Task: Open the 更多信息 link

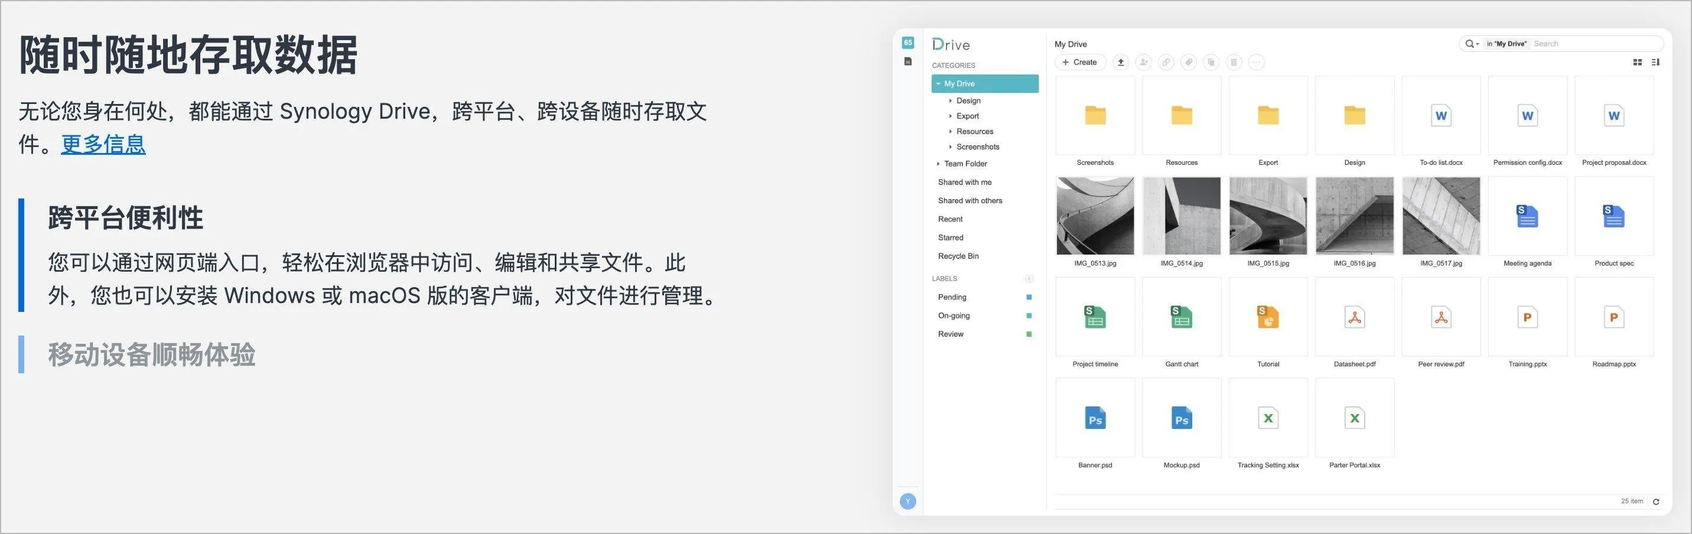Action: (x=103, y=145)
